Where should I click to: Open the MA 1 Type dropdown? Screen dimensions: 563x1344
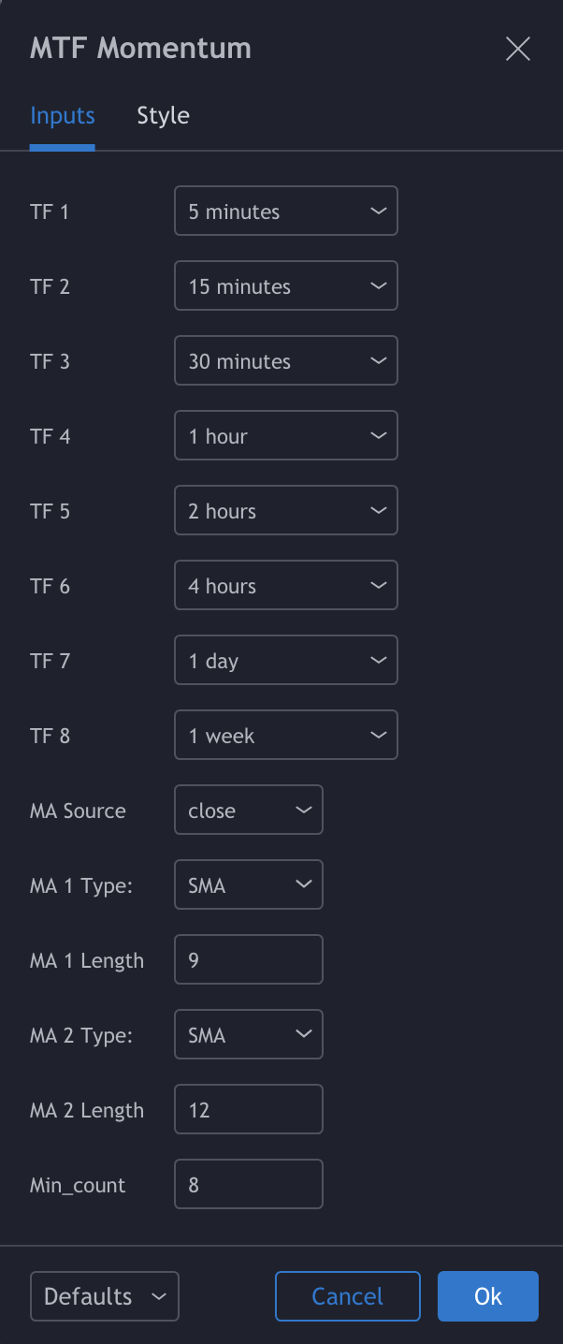pos(248,885)
